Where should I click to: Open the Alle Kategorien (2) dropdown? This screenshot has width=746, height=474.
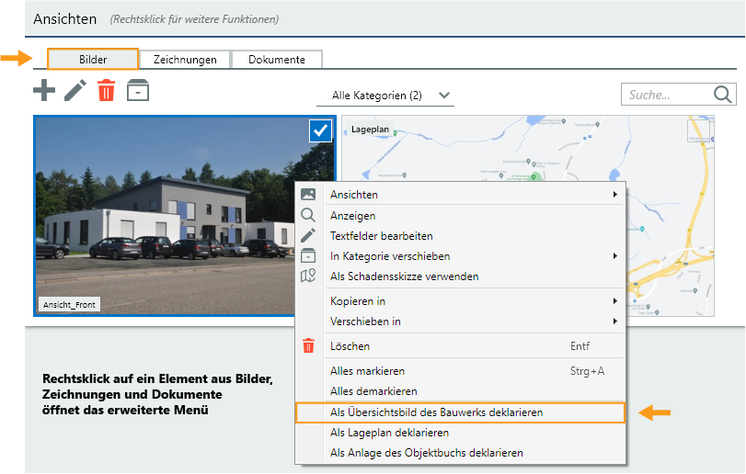(385, 96)
